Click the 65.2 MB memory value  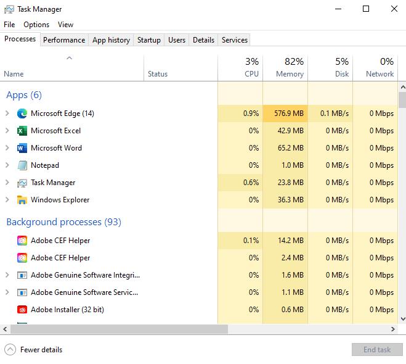tap(291, 148)
